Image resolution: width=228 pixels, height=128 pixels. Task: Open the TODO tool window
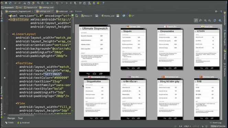(10, 123)
